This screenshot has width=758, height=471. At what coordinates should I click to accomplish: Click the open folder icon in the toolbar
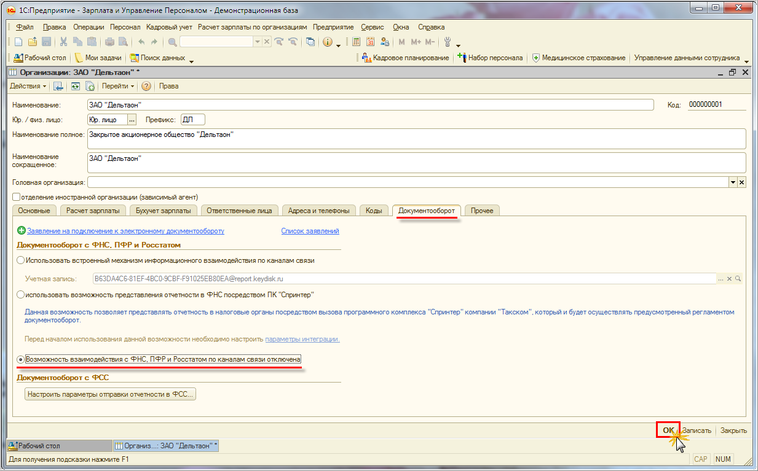click(33, 42)
